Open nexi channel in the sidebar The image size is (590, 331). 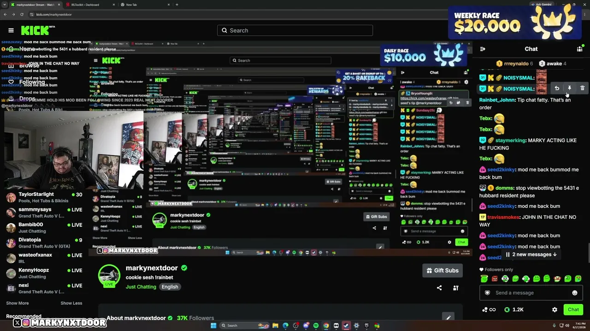pos(44,289)
